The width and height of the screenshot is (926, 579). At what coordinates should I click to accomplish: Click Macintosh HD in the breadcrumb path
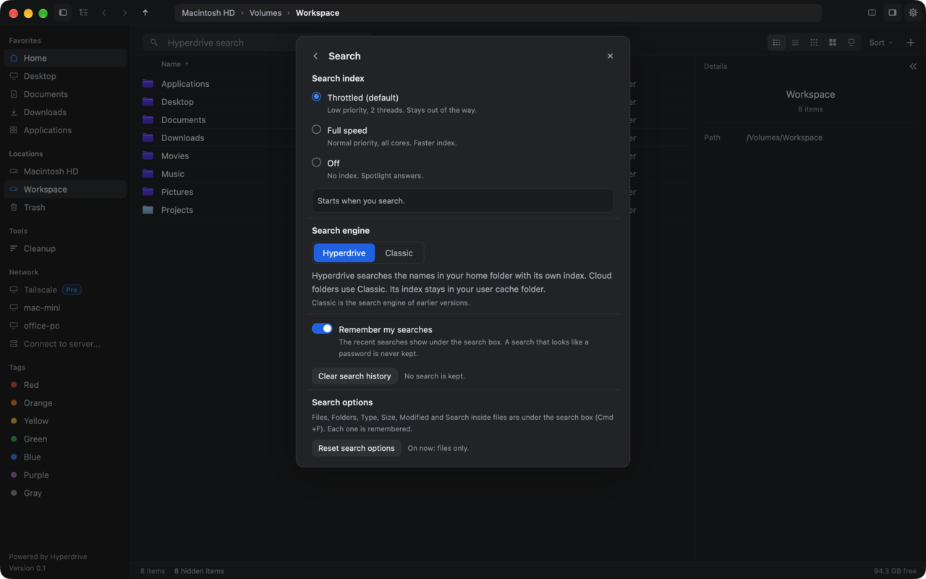click(x=208, y=13)
